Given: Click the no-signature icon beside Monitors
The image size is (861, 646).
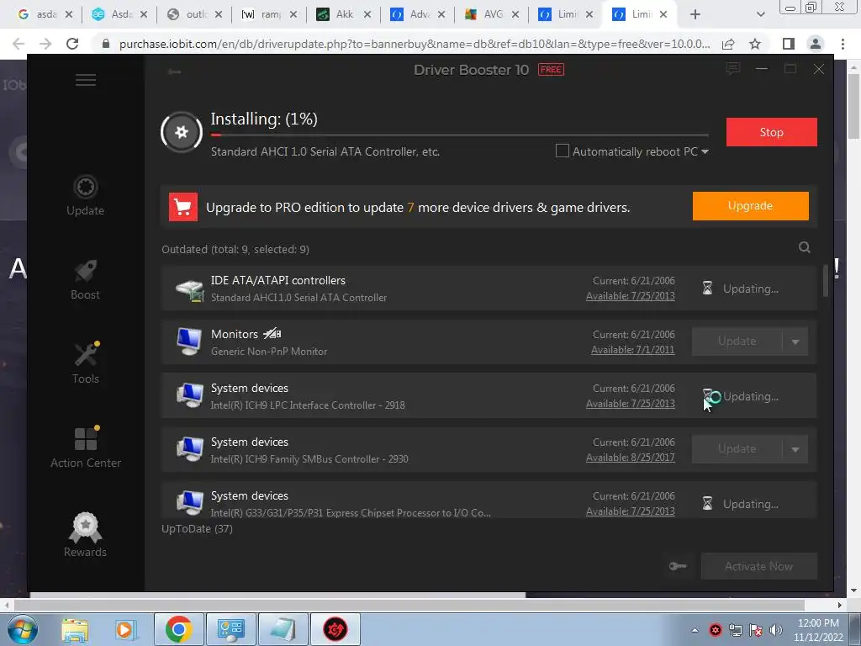Looking at the screenshot, I should (x=272, y=333).
